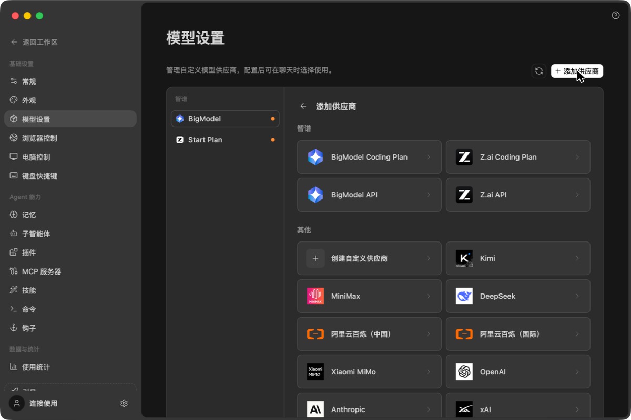The image size is (631, 420).
Task: Click the back arrow beside 添加供应商
Action: pyautogui.click(x=303, y=106)
